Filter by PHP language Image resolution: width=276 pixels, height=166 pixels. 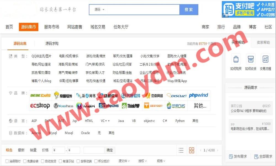(47, 121)
